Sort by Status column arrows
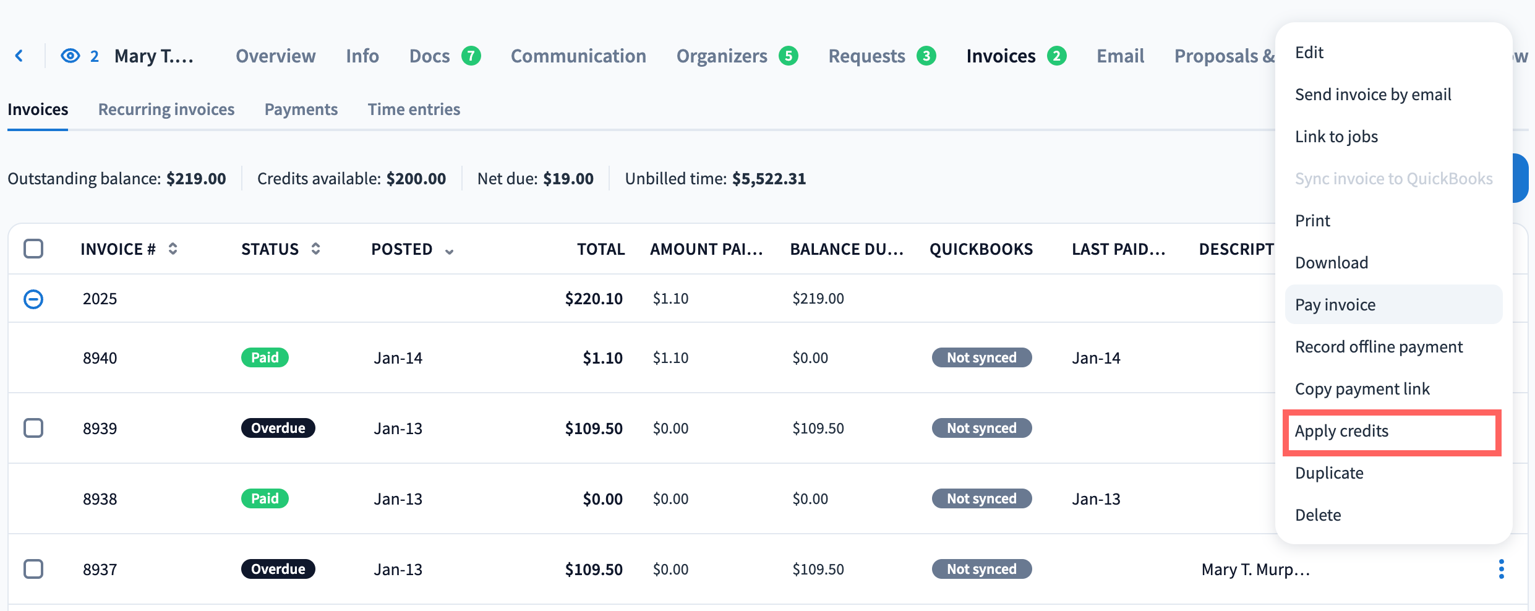This screenshot has height=611, width=1535. [x=316, y=249]
